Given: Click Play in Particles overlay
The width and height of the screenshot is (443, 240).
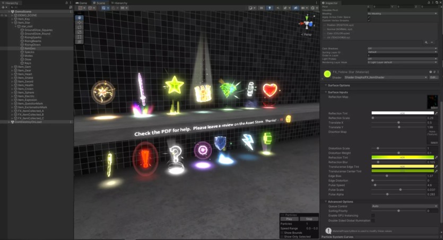Looking at the screenshot, I should point(289,219).
